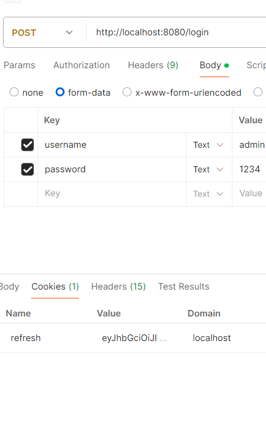Select the Cookies (1) response tab

55,287
